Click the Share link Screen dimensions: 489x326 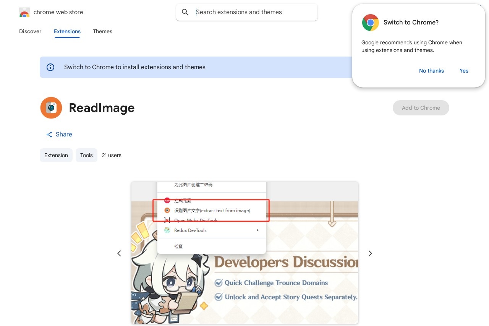click(64, 135)
